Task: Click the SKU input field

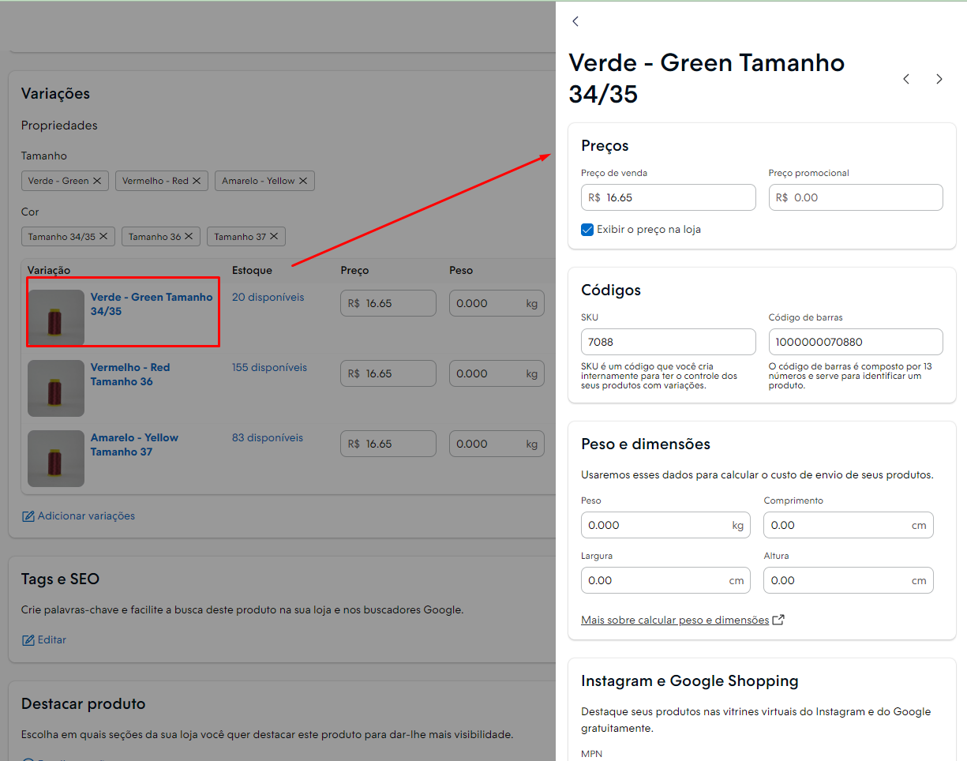Action: (669, 342)
